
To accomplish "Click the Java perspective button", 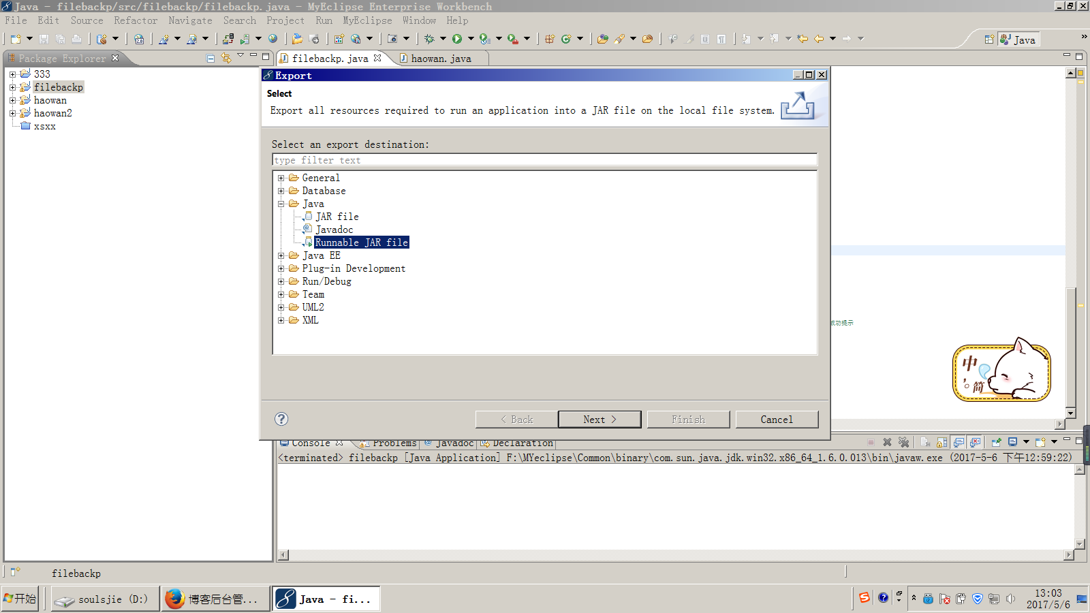I will [1018, 40].
